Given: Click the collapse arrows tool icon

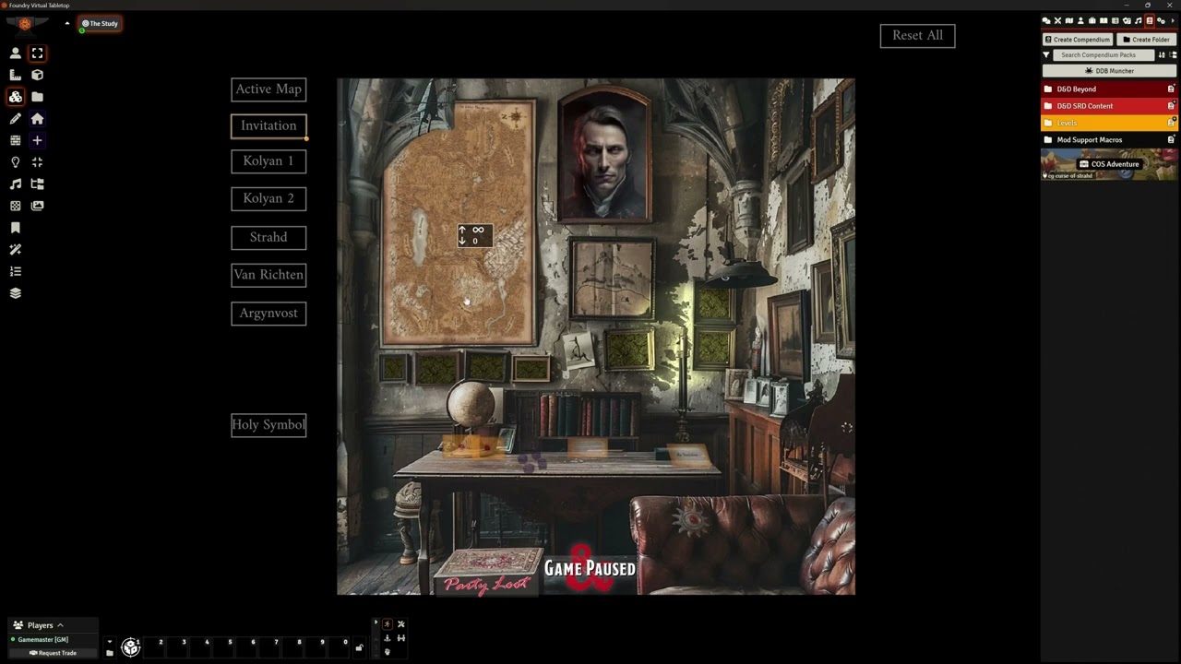Looking at the screenshot, I should 37,162.
